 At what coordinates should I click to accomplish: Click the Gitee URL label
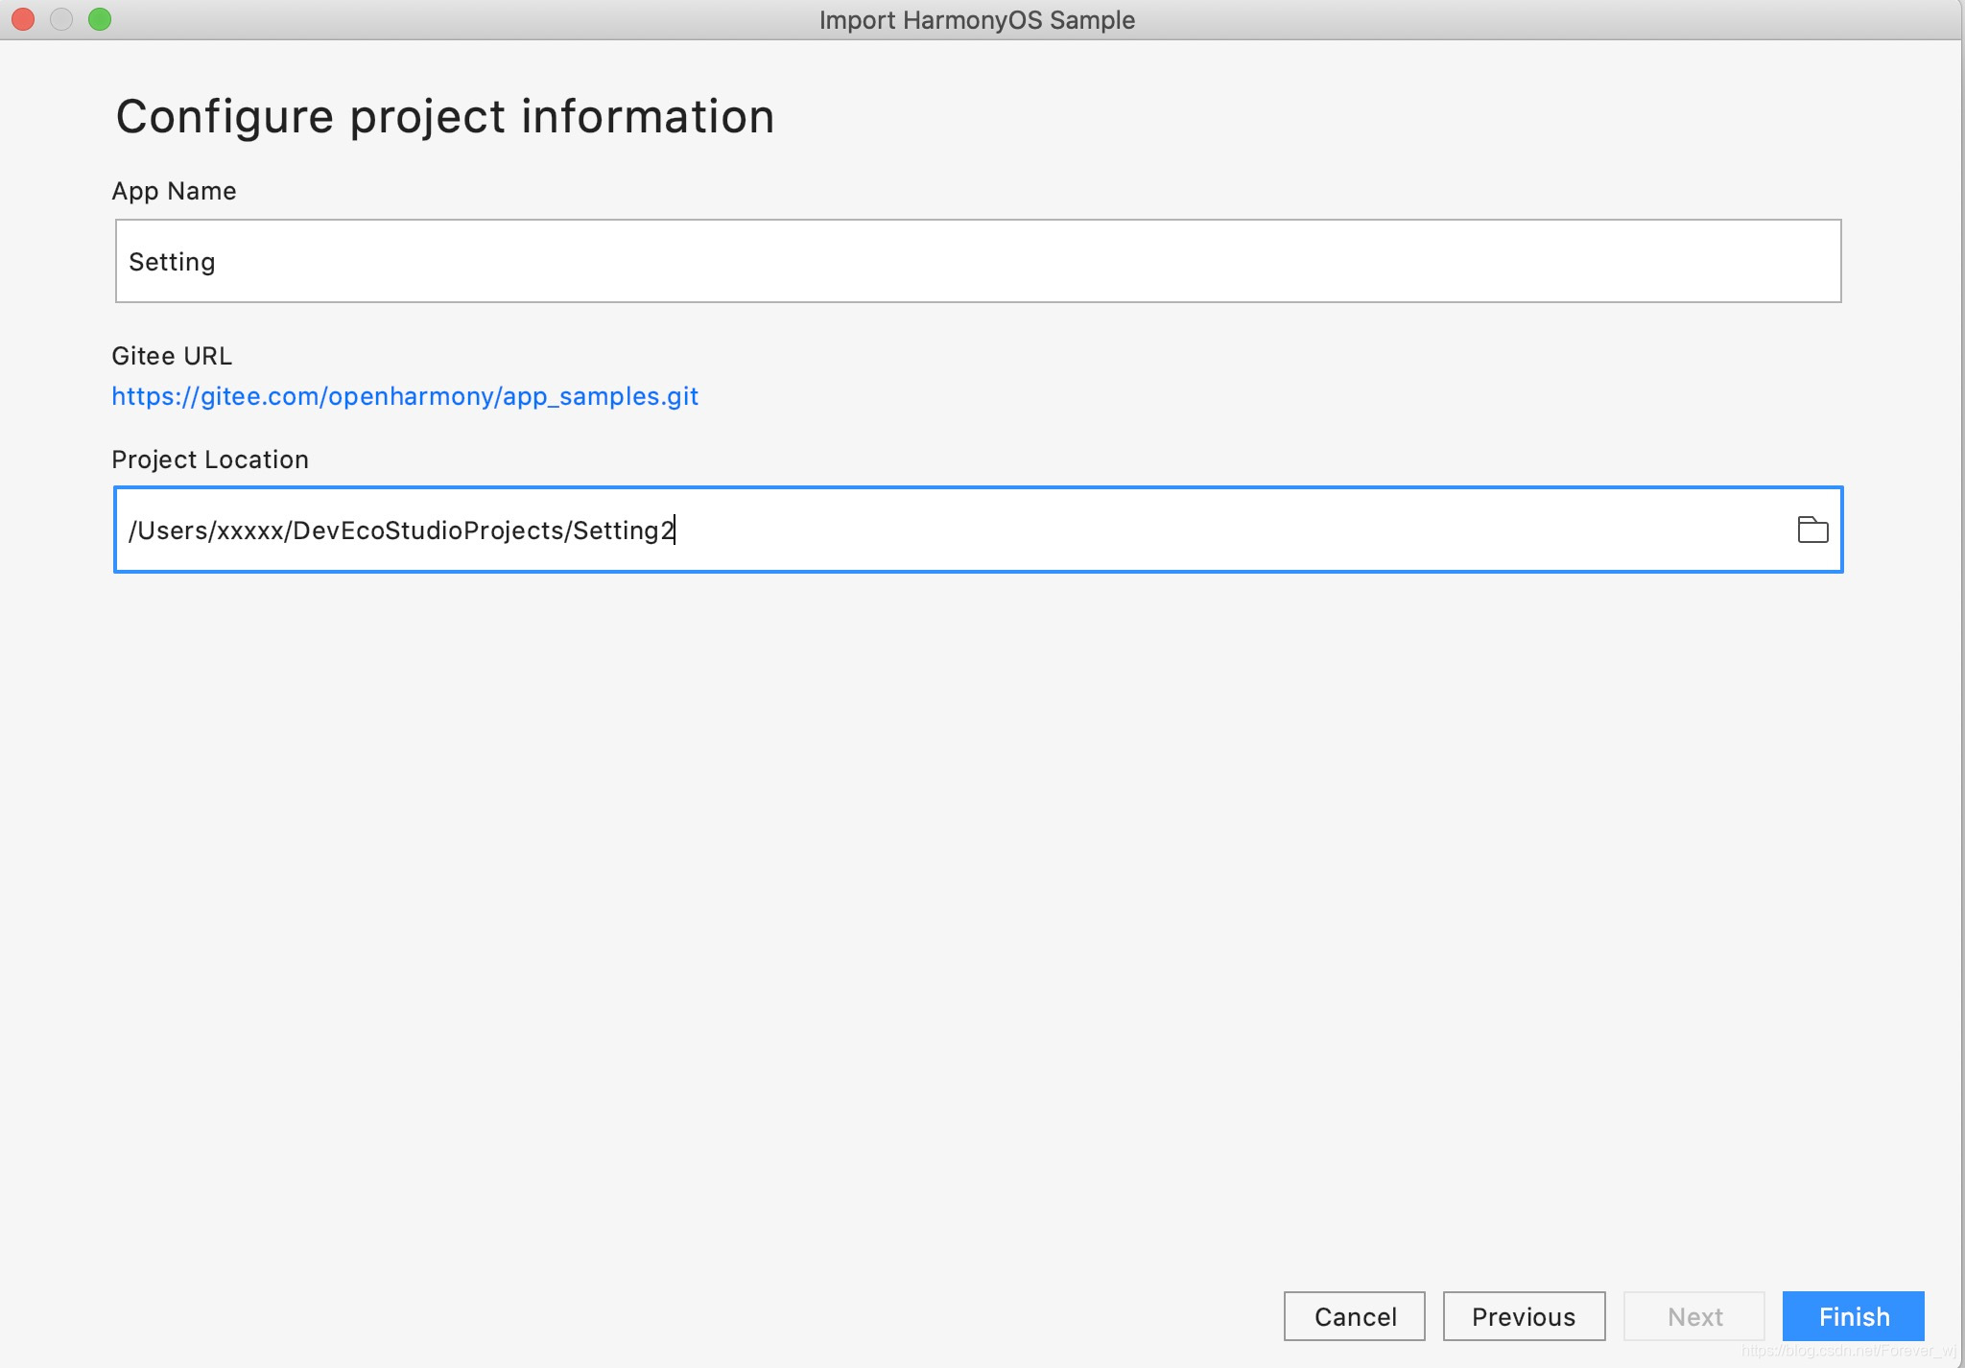click(172, 356)
